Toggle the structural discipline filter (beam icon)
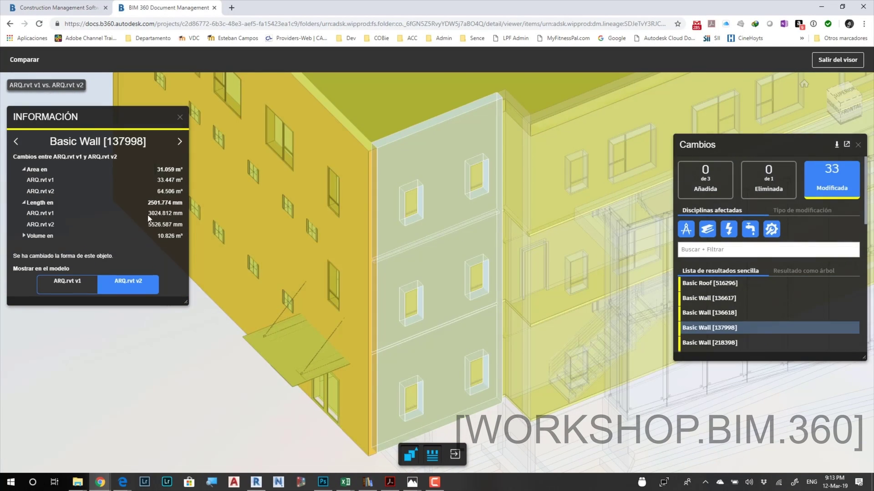Image resolution: width=874 pixels, height=491 pixels. (707, 229)
